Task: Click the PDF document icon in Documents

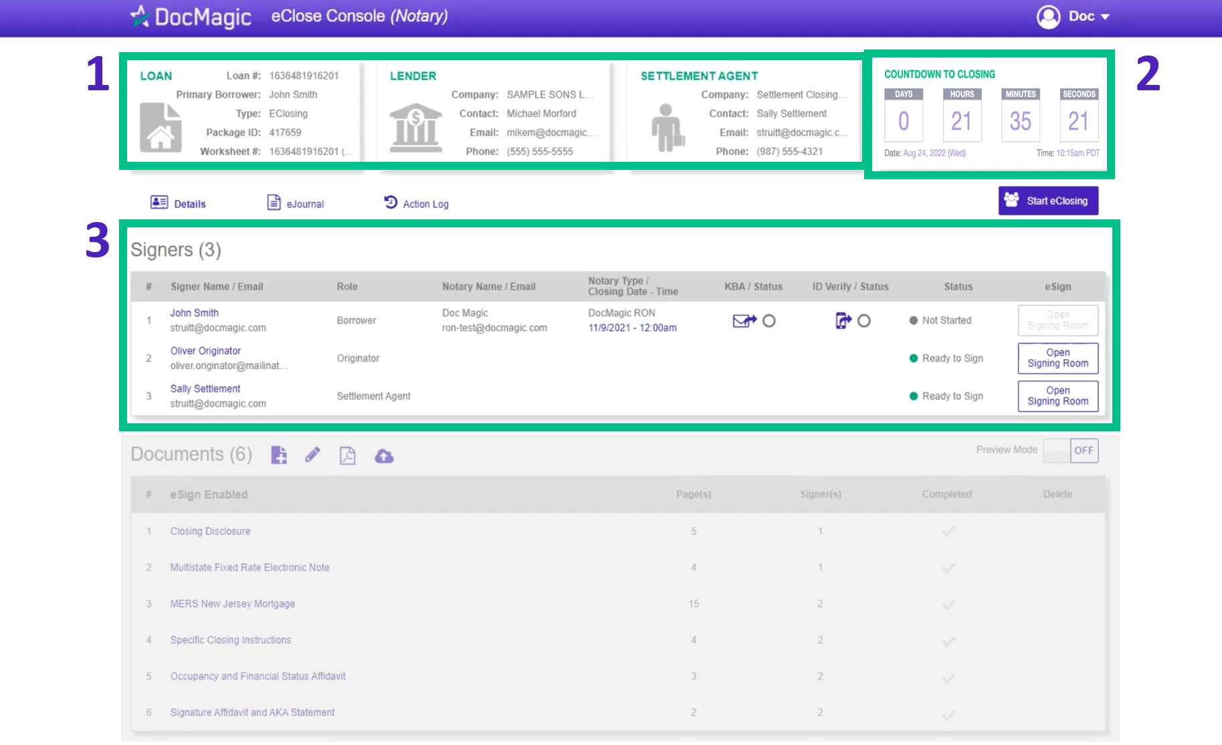Action: (x=348, y=455)
